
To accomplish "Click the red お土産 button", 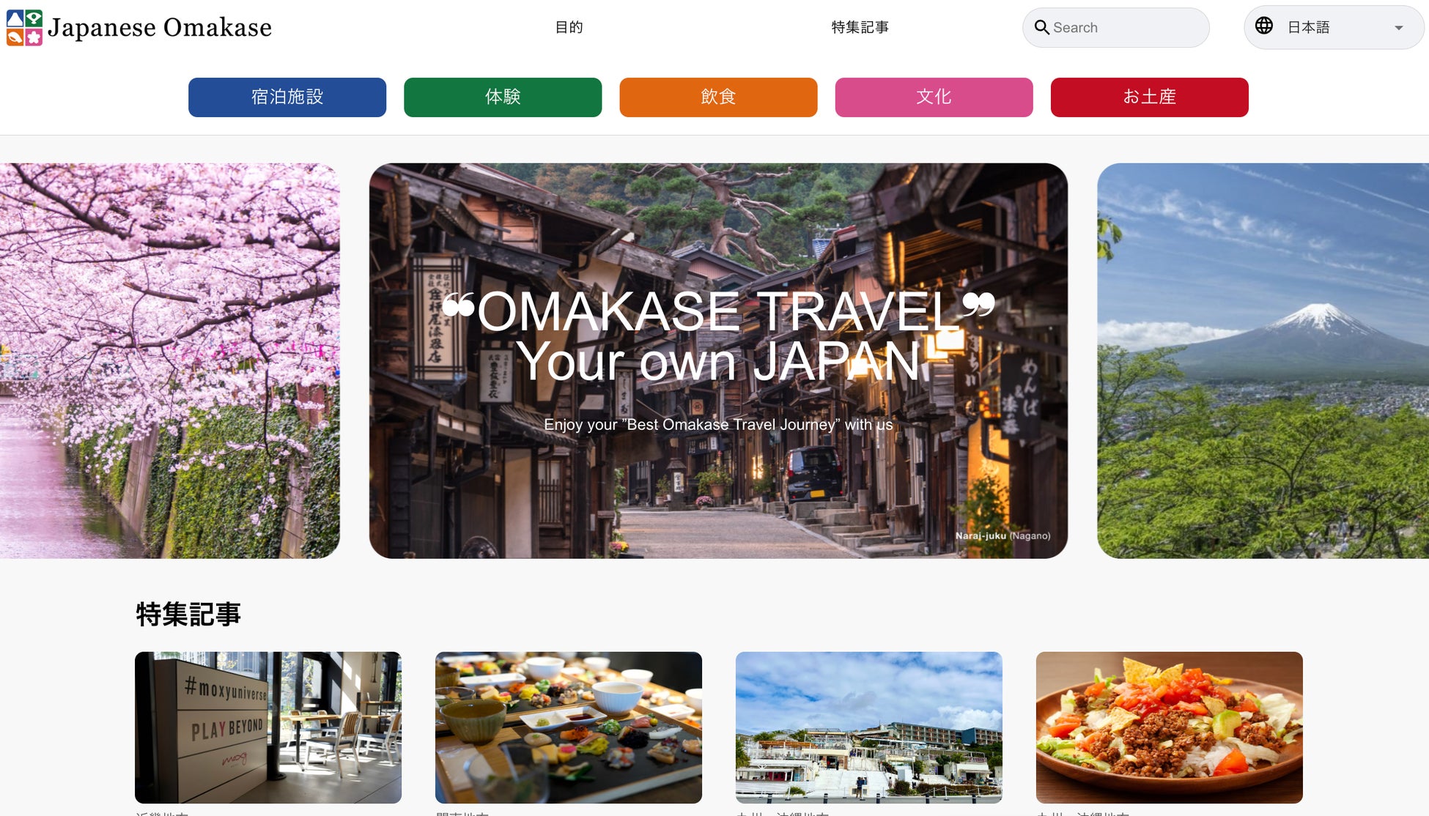I will click(x=1148, y=97).
